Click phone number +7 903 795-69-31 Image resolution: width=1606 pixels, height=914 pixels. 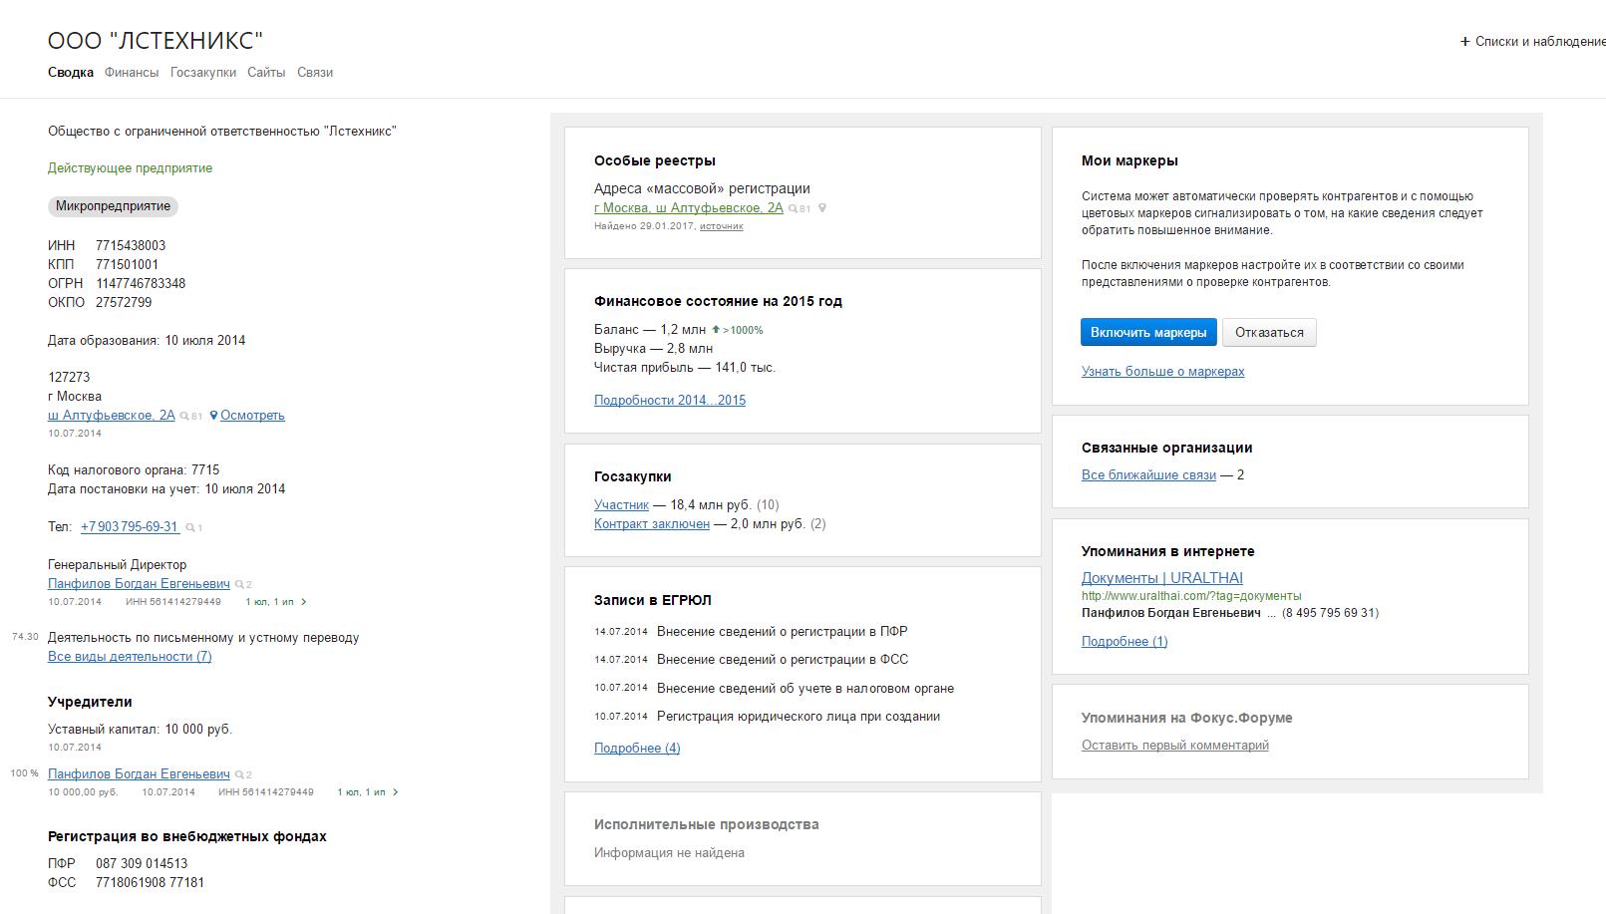pos(130,526)
